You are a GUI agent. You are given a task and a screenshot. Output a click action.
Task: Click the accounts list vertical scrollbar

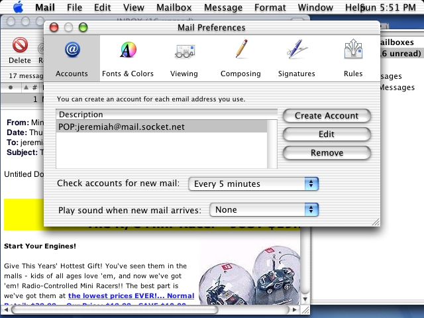click(x=272, y=144)
